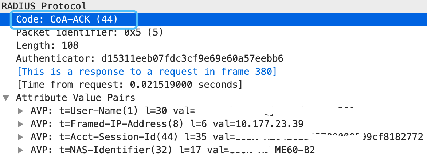Collapse the Attribute Value Pairs tree
The height and width of the screenshot is (159, 427).
click(x=6, y=98)
